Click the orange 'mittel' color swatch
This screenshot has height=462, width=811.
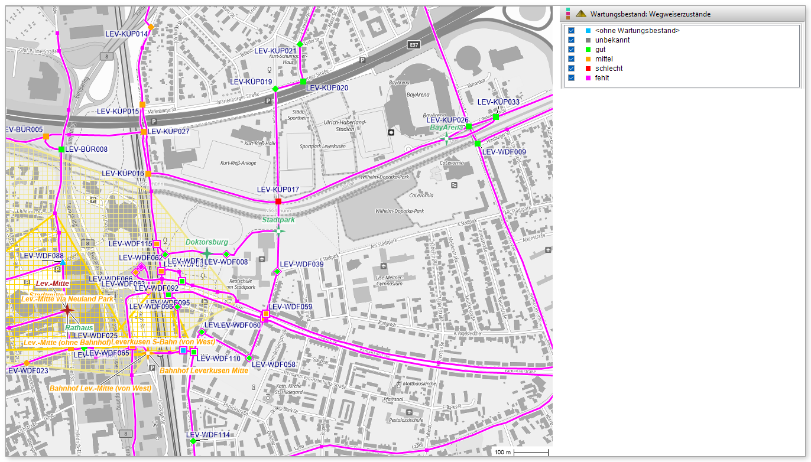pyautogui.click(x=588, y=59)
